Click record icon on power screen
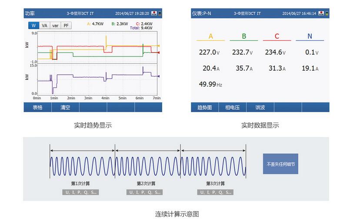This screenshot has height=222, width=343. (x=154, y=13)
